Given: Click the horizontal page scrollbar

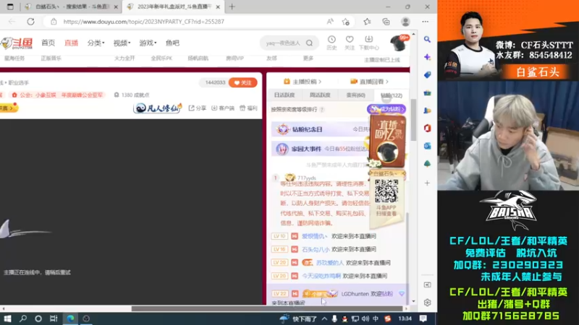Looking at the screenshot, I should pyautogui.click(x=266, y=309).
